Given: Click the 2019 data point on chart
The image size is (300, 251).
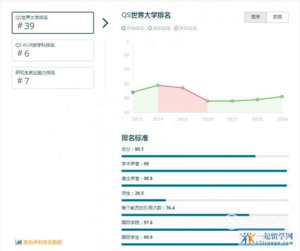Looking at the screenshot, I should 282,97.
